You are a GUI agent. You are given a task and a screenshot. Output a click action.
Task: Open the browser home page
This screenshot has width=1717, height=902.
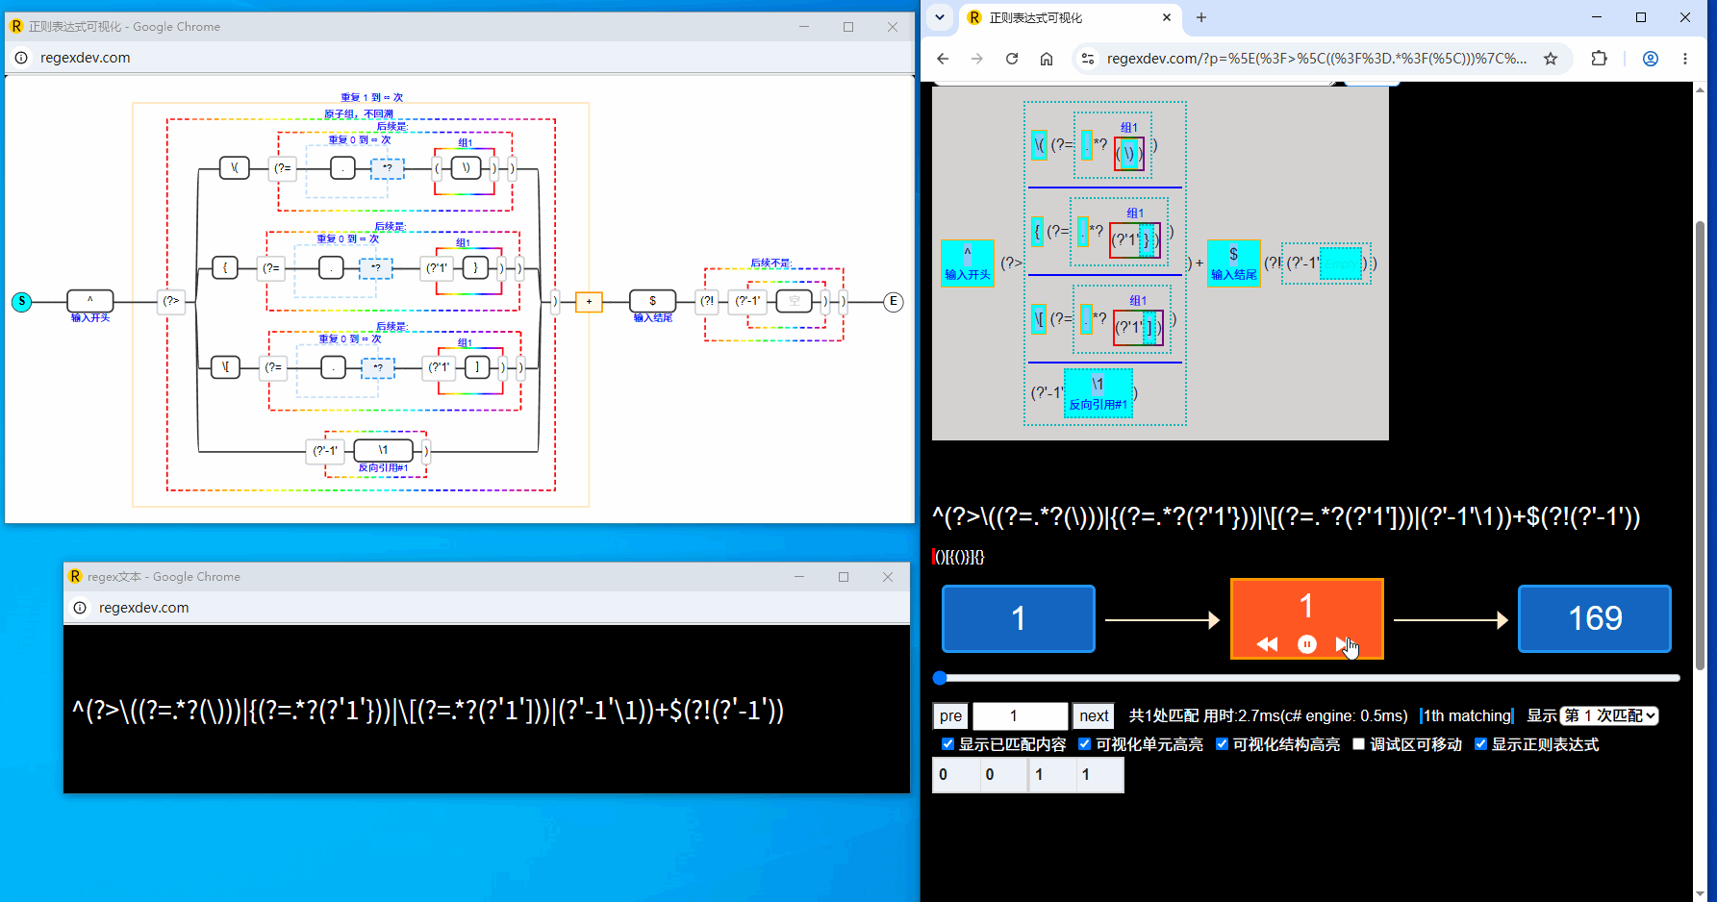1047,59
